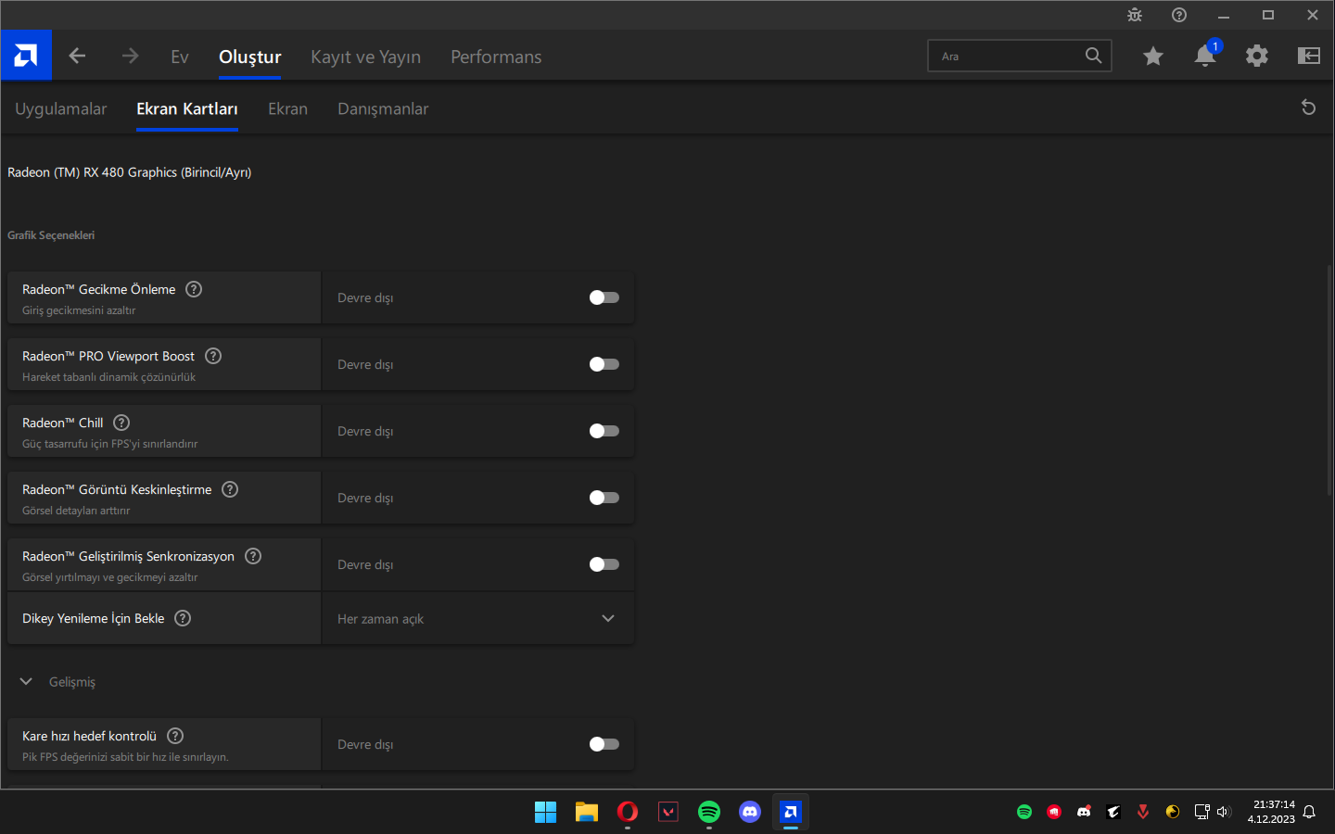This screenshot has height=834, width=1335.
Task: Click 'Pik FPS değerinizi sabit' description
Action: (125, 757)
